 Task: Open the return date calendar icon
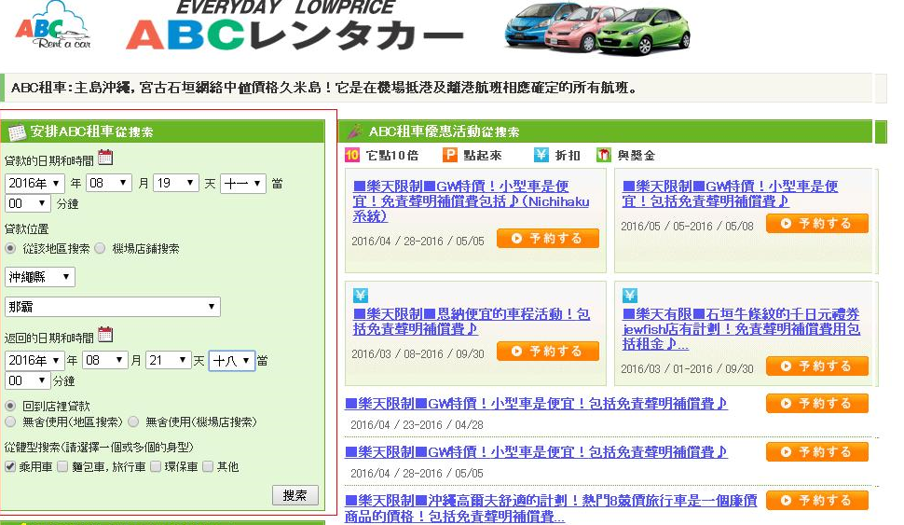tap(105, 335)
